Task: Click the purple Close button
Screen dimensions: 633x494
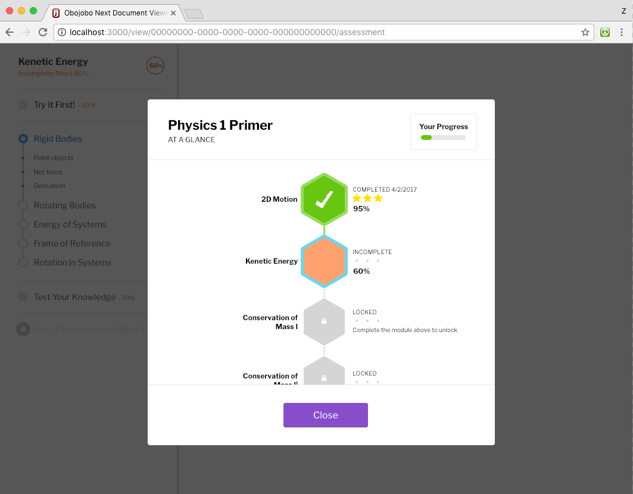Action: click(325, 415)
